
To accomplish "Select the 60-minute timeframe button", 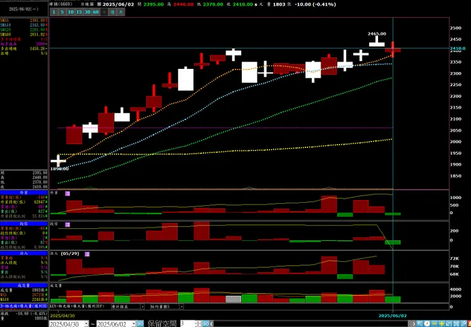I will (96, 11).
